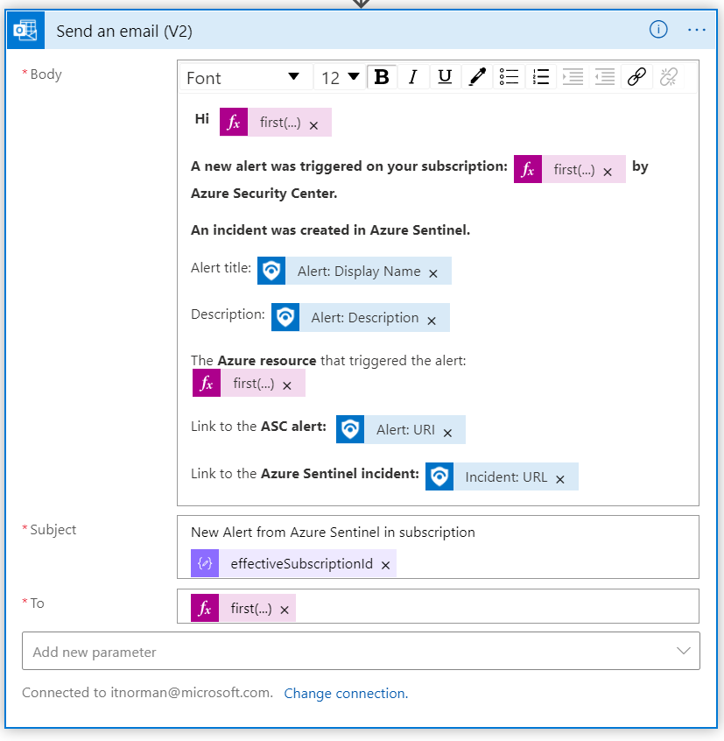Click the variable icon on effectiveSubscriptionId
This screenshot has width=724, height=741.
(205, 563)
